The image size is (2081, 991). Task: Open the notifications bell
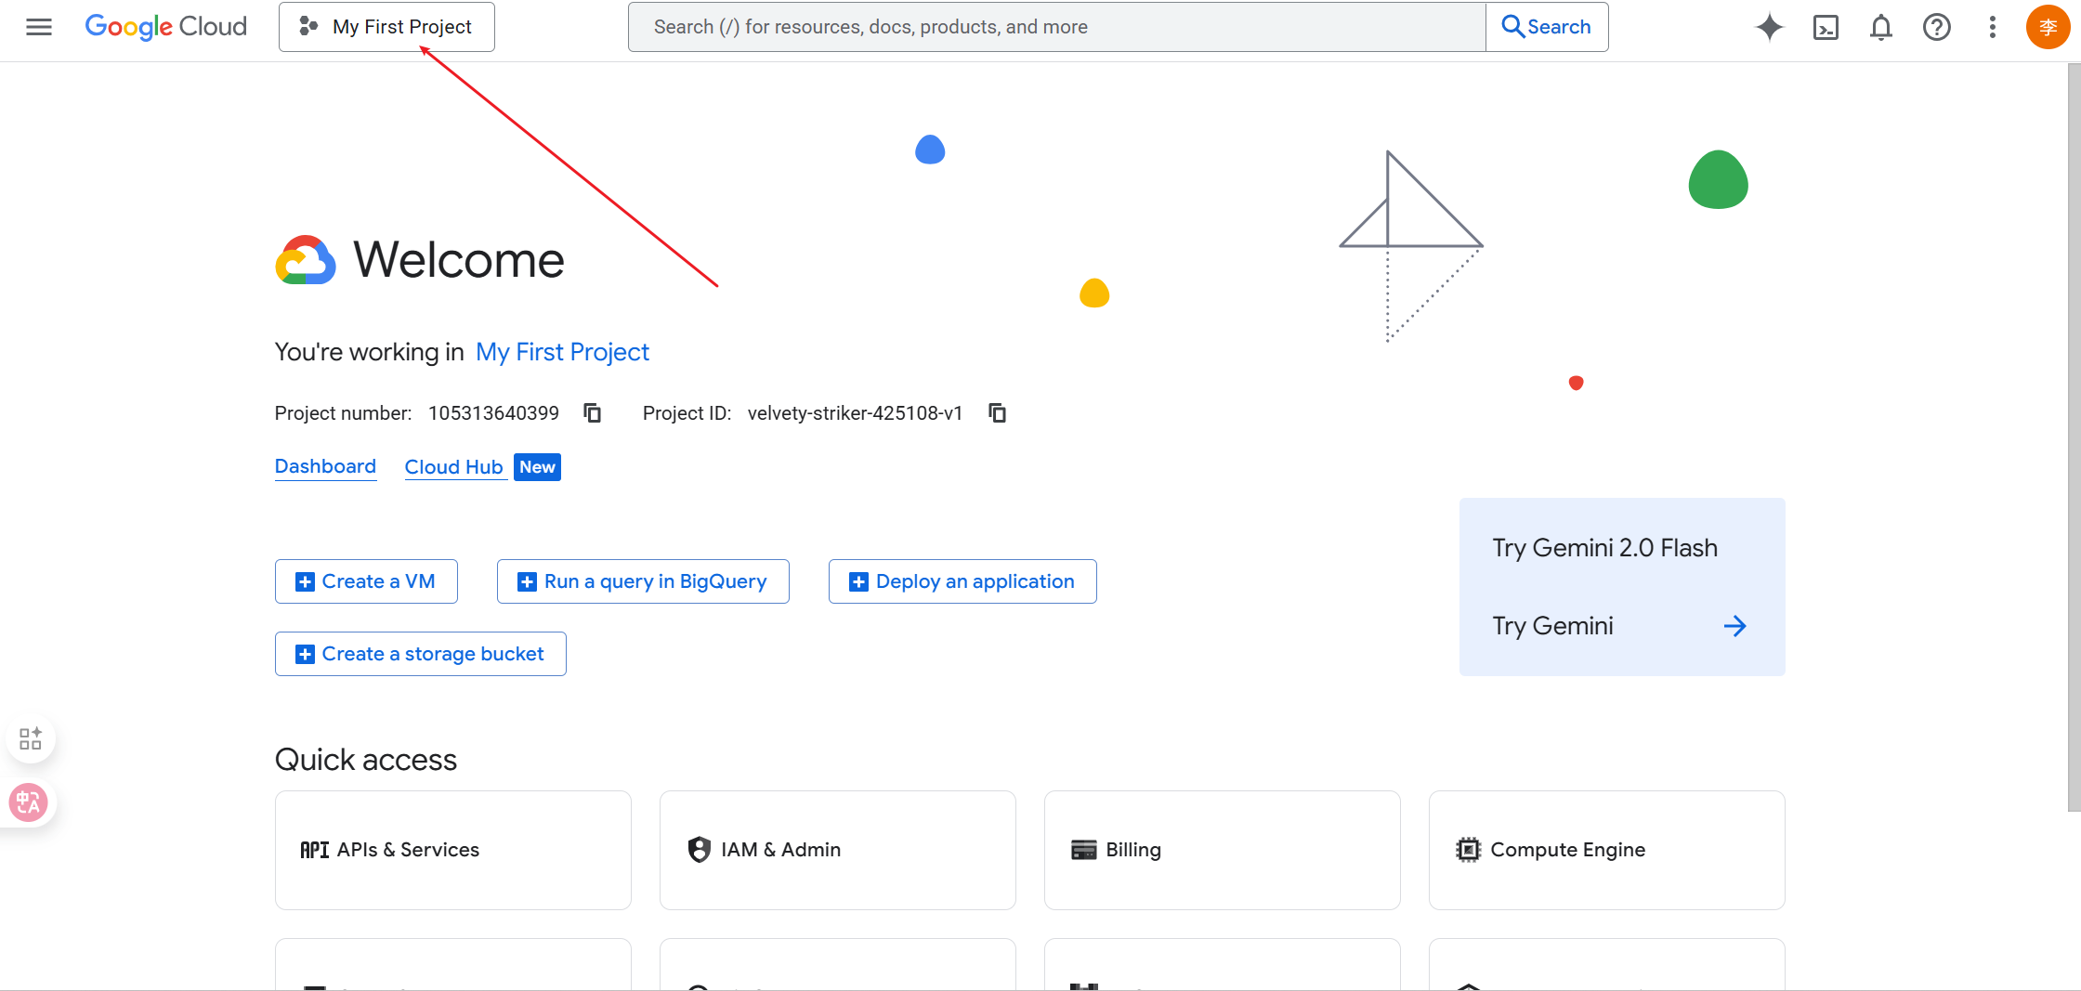pyautogui.click(x=1880, y=27)
